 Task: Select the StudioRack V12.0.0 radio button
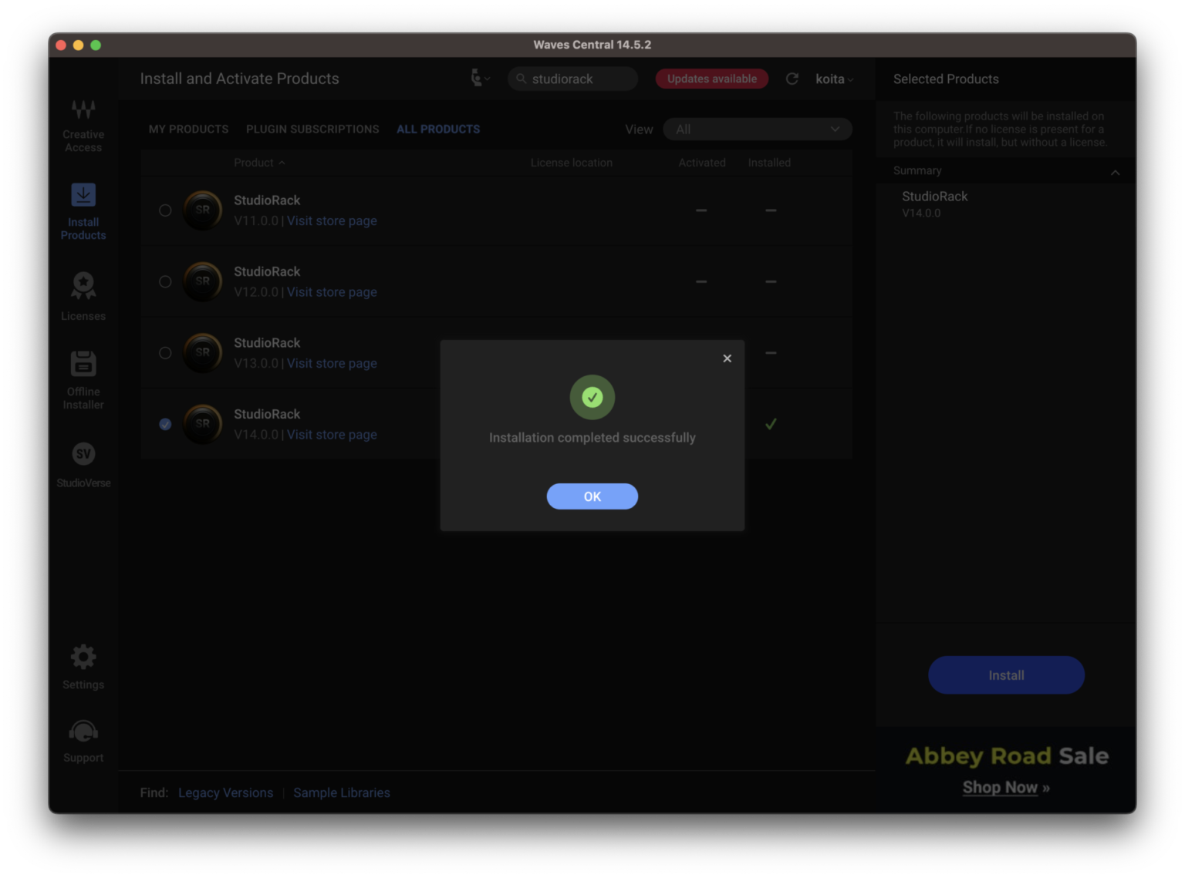165,281
